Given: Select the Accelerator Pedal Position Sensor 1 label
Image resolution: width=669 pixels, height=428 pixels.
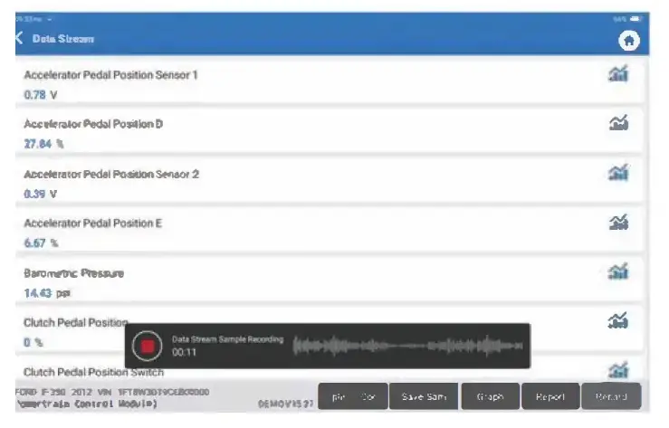Looking at the screenshot, I should (x=110, y=75).
